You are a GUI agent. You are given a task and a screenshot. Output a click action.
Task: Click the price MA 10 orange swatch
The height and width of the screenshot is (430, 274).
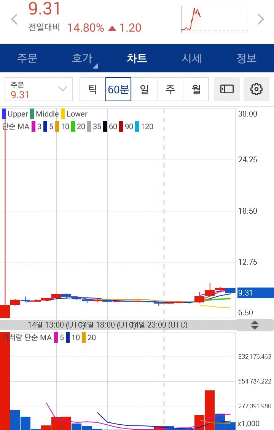(x=57, y=126)
